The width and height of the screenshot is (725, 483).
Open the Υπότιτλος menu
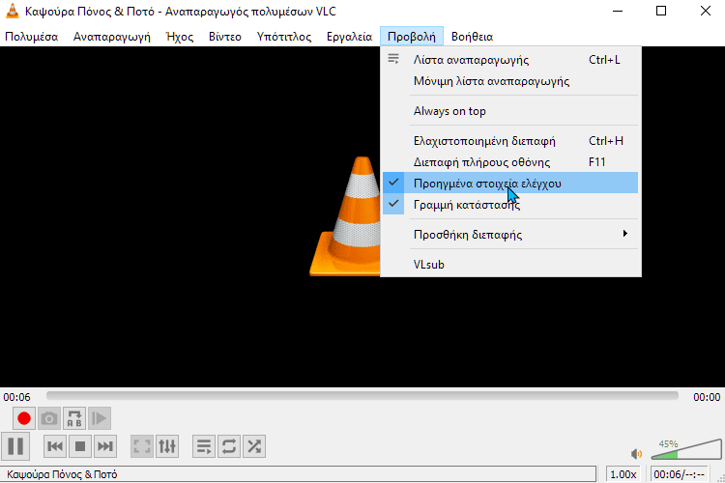click(284, 37)
